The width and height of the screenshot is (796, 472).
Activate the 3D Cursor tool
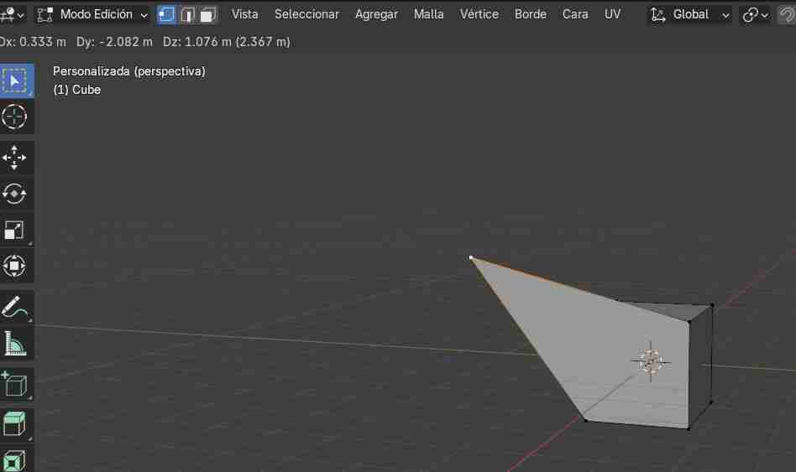(14, 117)
